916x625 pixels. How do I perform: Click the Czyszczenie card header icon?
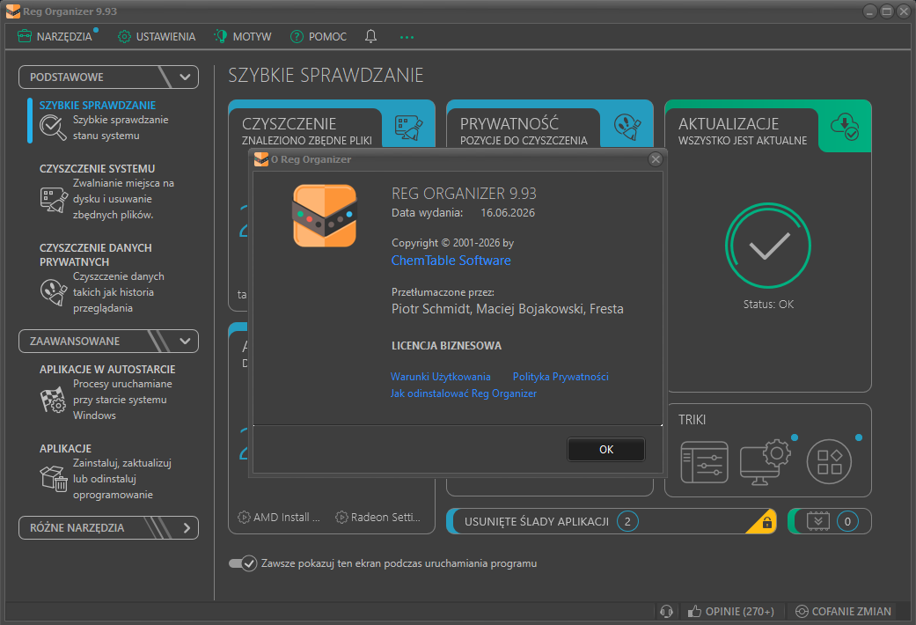408,127
